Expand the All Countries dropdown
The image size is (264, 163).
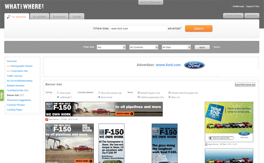pos(144,47)
